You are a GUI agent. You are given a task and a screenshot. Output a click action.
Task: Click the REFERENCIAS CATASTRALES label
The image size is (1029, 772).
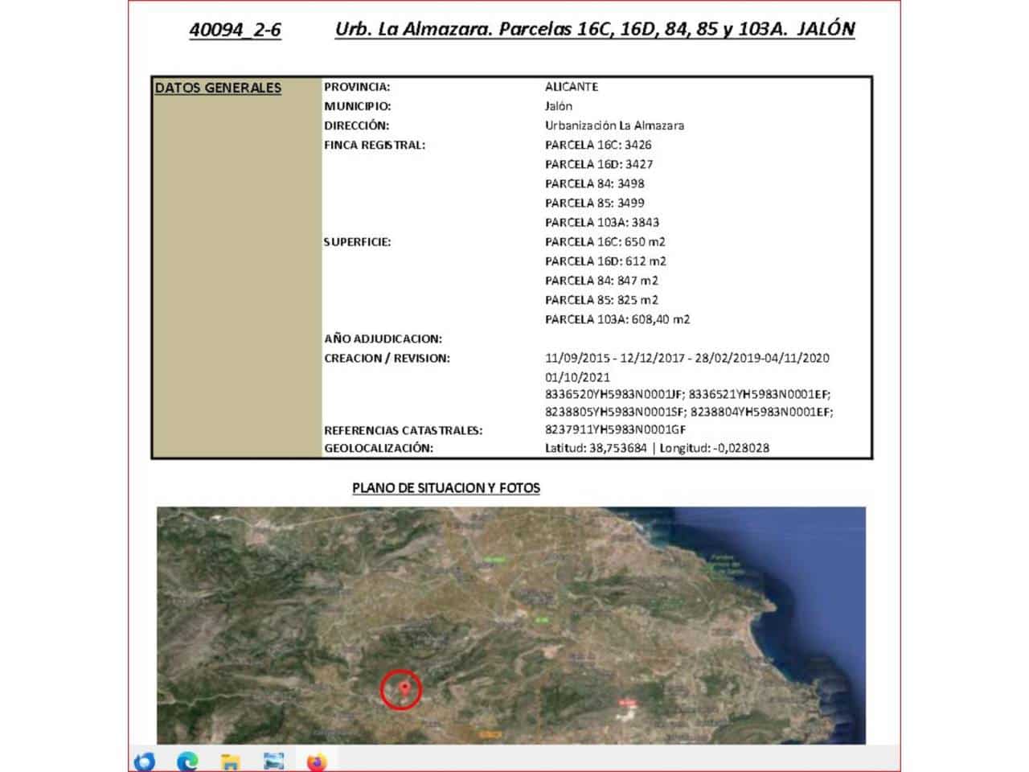click(x=403, y=431)
